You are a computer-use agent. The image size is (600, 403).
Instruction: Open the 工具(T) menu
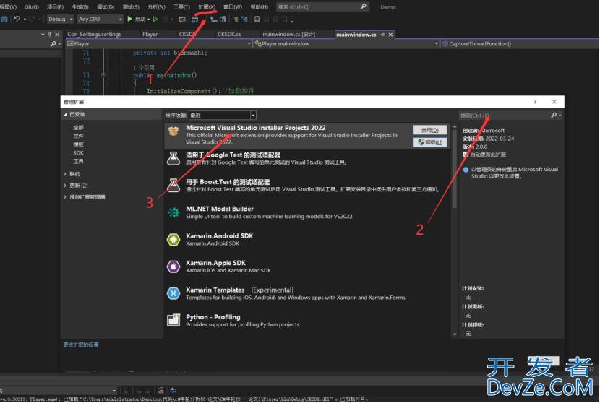[181, 7]
